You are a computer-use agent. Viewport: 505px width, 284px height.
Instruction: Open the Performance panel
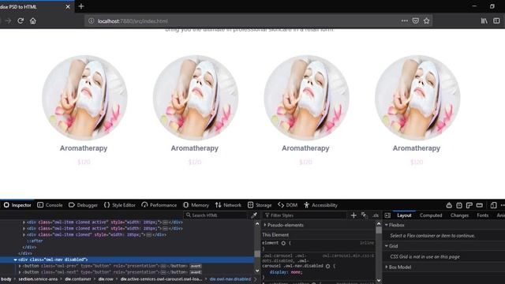159,205
